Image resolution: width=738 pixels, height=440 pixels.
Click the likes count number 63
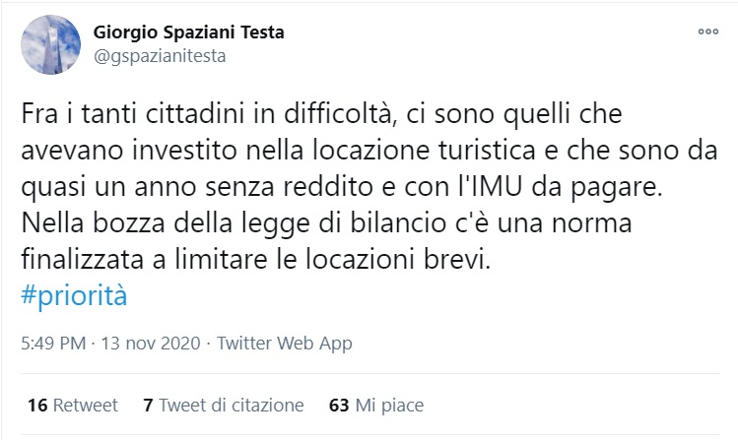[339, 405]
